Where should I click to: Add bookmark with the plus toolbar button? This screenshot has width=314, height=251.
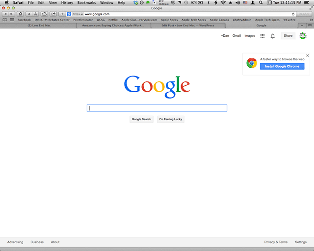[62, 14]
